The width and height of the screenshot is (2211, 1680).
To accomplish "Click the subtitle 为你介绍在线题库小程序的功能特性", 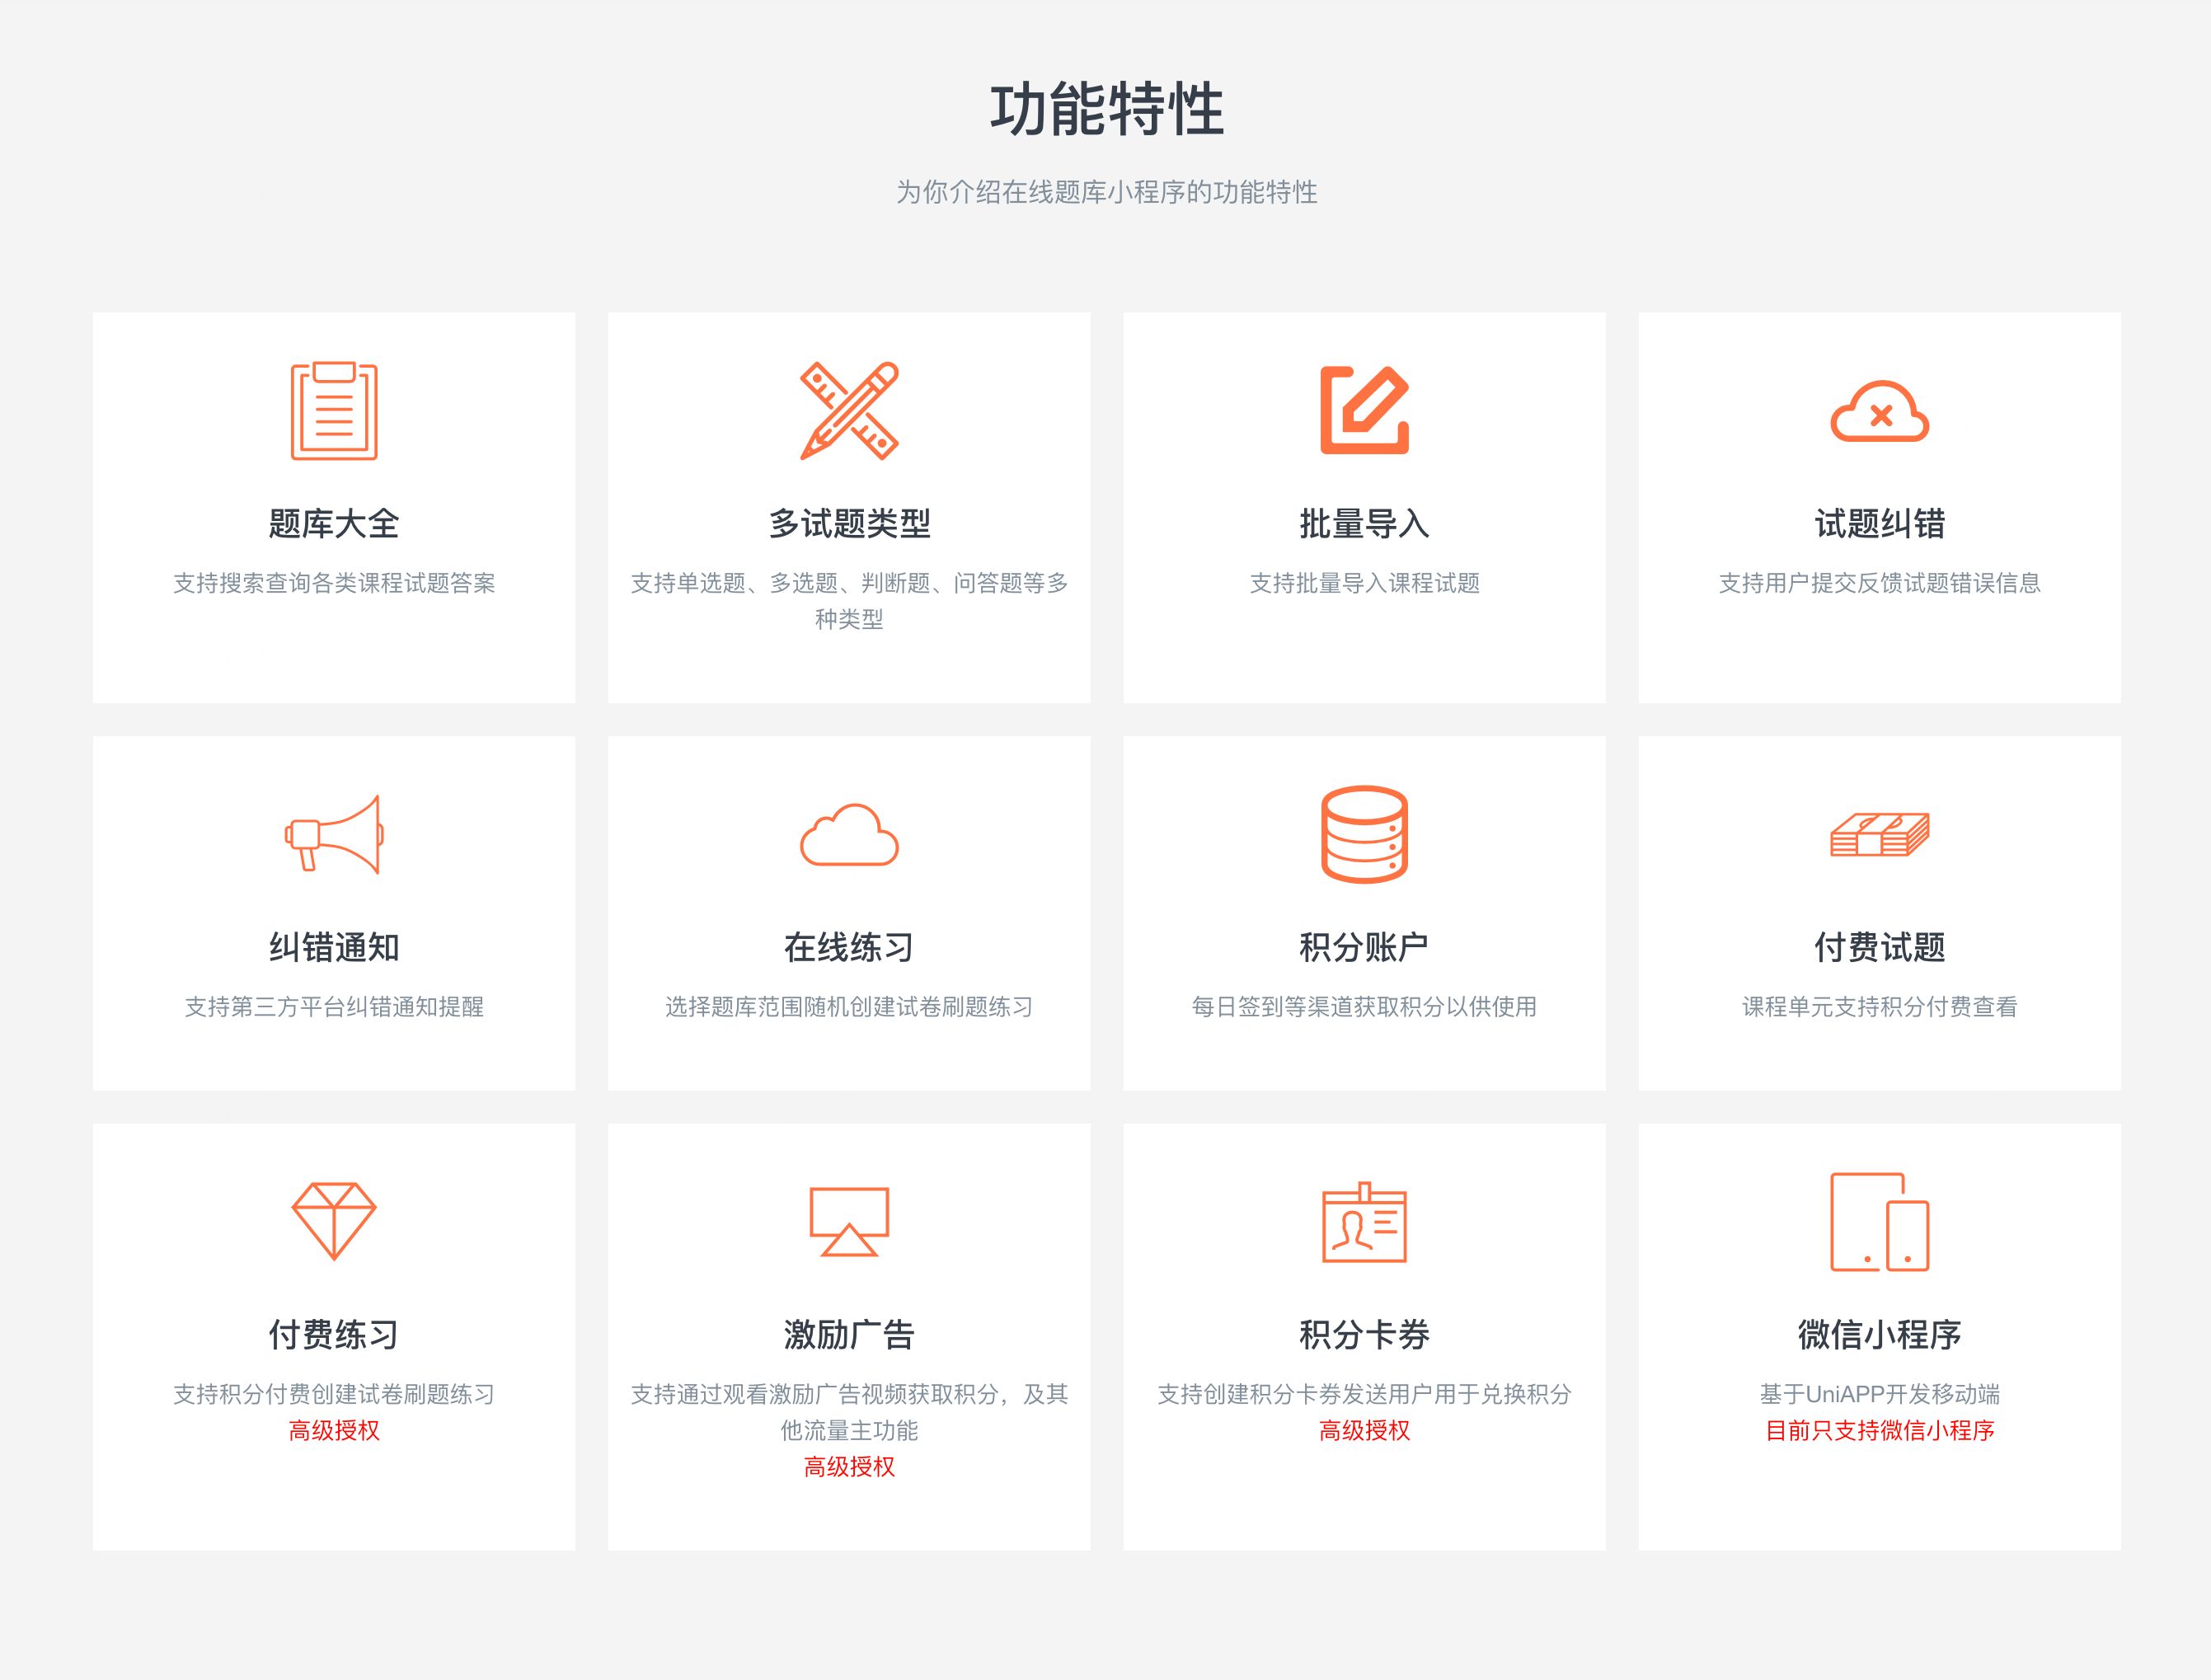I will 1106,192.
